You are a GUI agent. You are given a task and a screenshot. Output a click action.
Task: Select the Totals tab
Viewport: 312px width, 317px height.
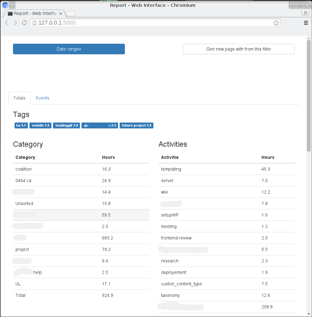(20, 98)
